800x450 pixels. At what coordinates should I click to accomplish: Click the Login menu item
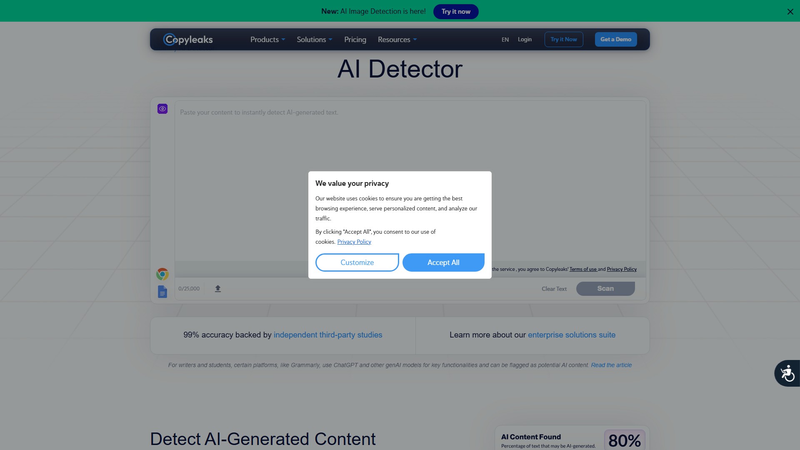coord(525,39)
